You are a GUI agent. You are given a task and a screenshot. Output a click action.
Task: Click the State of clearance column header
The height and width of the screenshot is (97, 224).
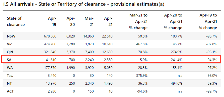pos(16,21)
